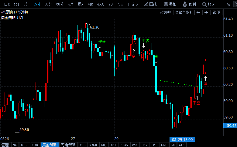
Task: Select the MA indicator tab
Action: 15,145
